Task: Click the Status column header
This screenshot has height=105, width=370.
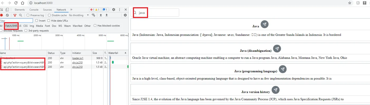Action: [x=53, y=53]
